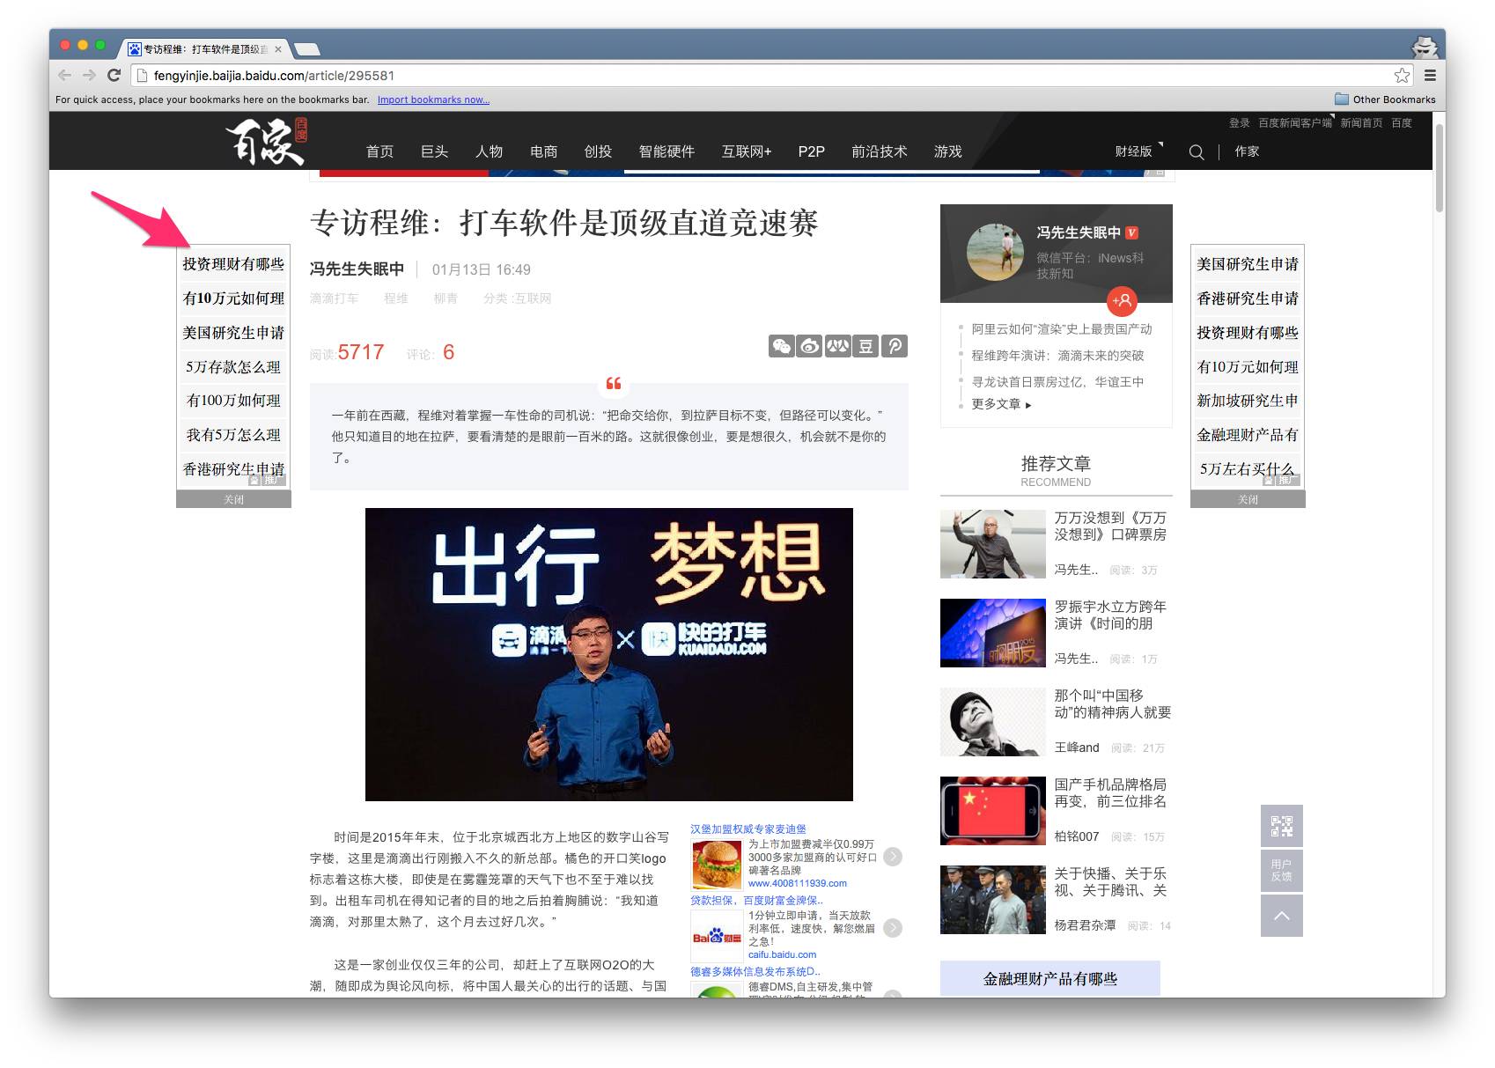Click the back-to-top arrow button

tap(1281, 916)
